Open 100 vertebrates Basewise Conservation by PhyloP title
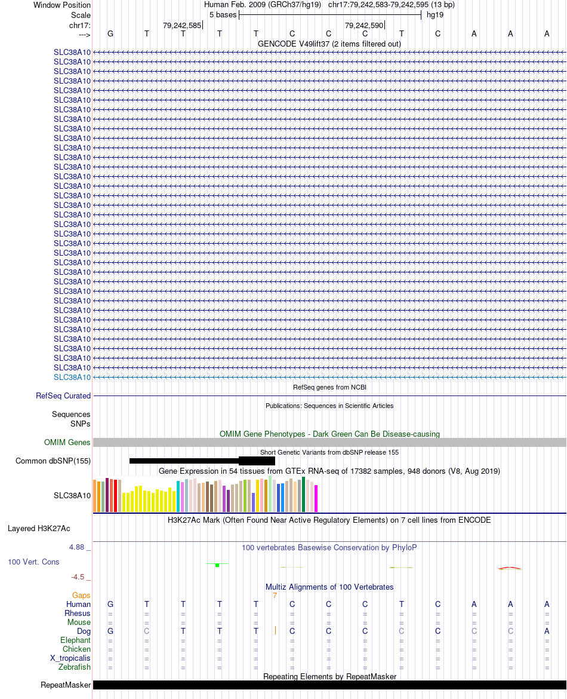The height and width of the screenshot is (699, 567). (x=329, y=547)
